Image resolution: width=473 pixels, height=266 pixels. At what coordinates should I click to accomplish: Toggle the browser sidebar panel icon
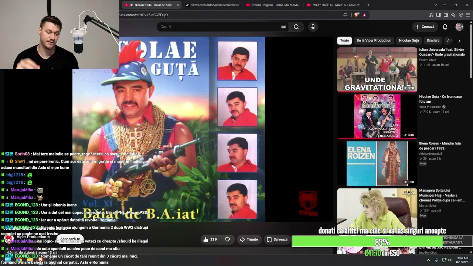pos(438,15)
